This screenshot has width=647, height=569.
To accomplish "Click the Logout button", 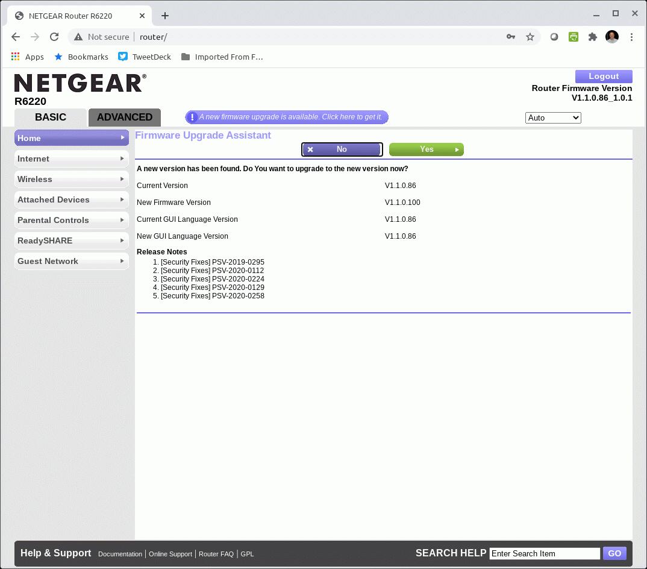I will pyautogui.click(x=604, y=77).
